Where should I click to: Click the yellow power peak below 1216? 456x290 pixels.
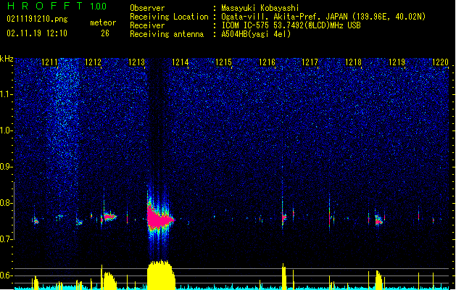(284, 276)
